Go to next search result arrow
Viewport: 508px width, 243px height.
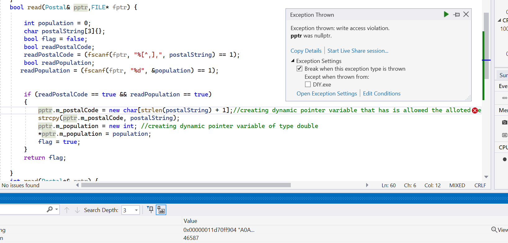point(77,210)
